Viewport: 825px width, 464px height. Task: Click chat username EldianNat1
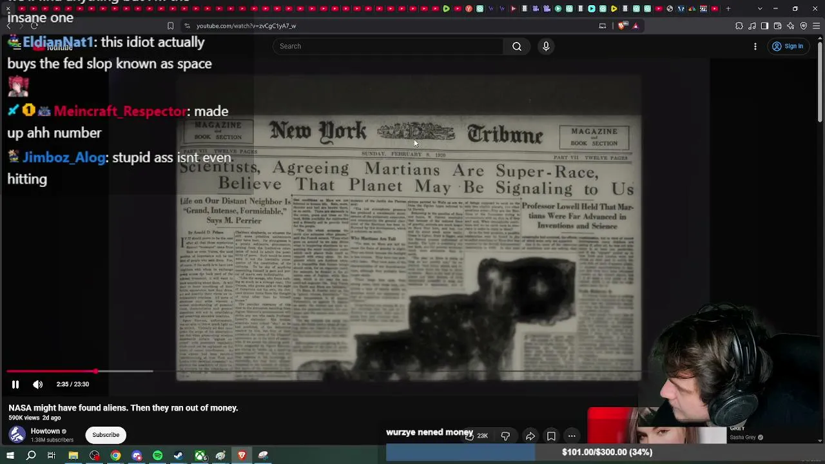tap(58, 43)
